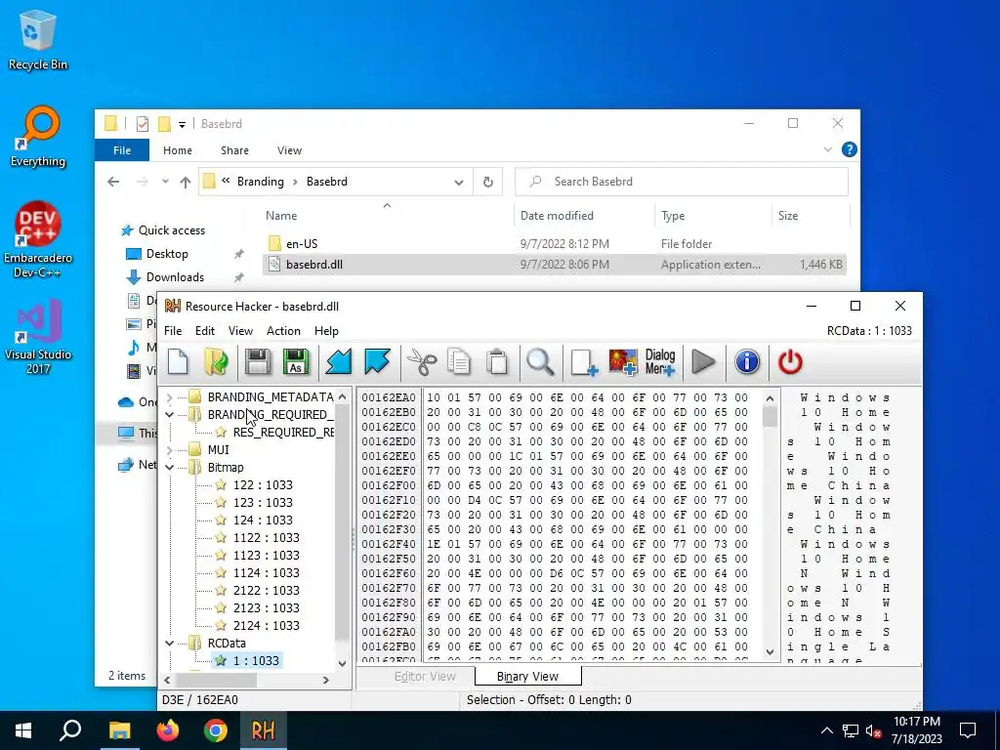
Task: Select basebrd.dll in the Explorer list
Action: 555,264
